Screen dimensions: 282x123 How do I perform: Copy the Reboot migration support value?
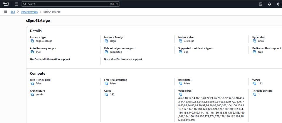click(106, 52)
